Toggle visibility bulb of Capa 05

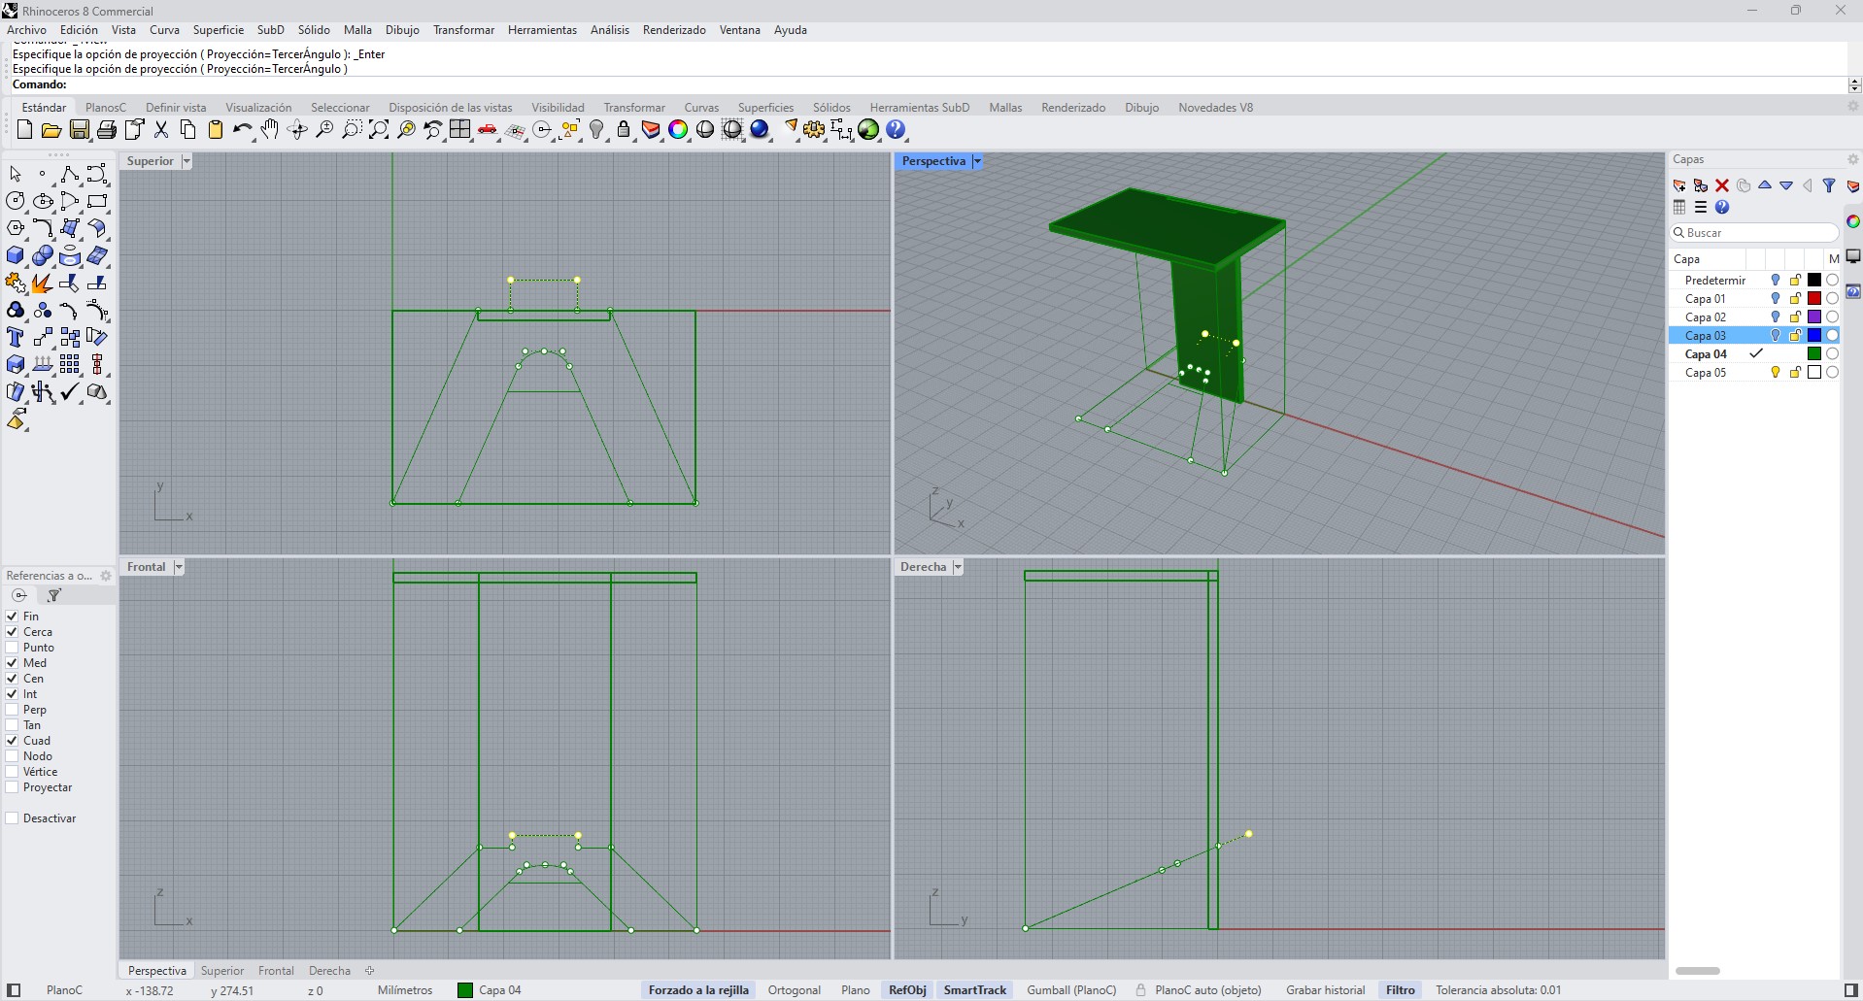point(1776,373)
